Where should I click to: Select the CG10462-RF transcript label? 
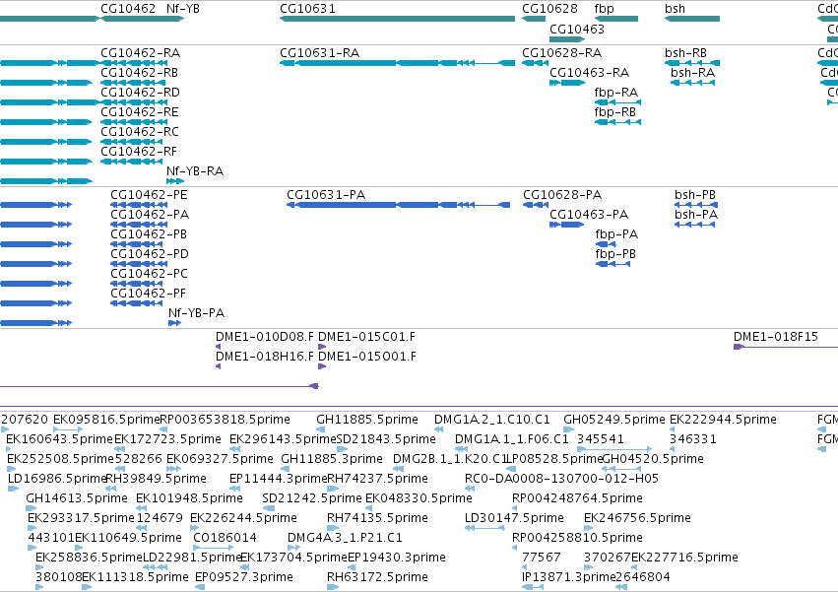139,152
